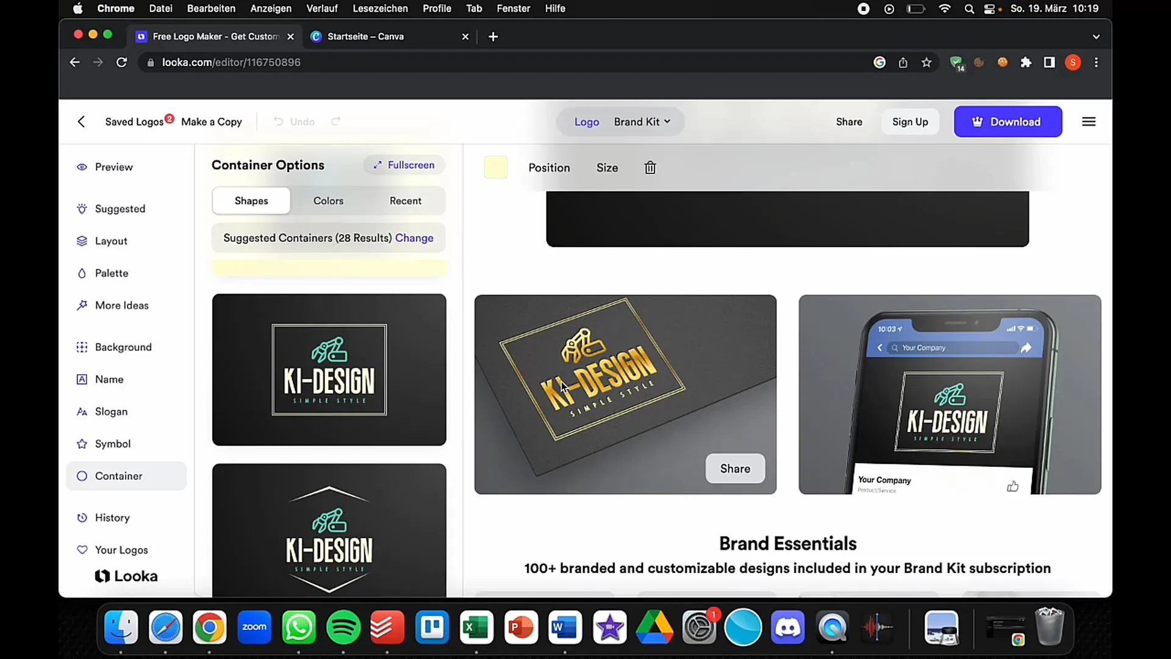1171x659 pixels.
Task: Open Spotify from the Dock
Action: tap(343, 627)
